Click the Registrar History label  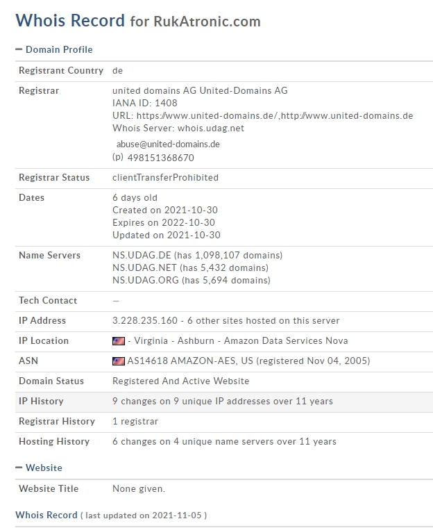click(57, 422)
